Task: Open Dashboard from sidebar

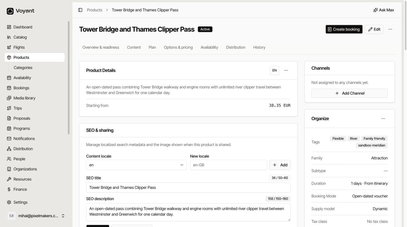Action: [35, 27]
